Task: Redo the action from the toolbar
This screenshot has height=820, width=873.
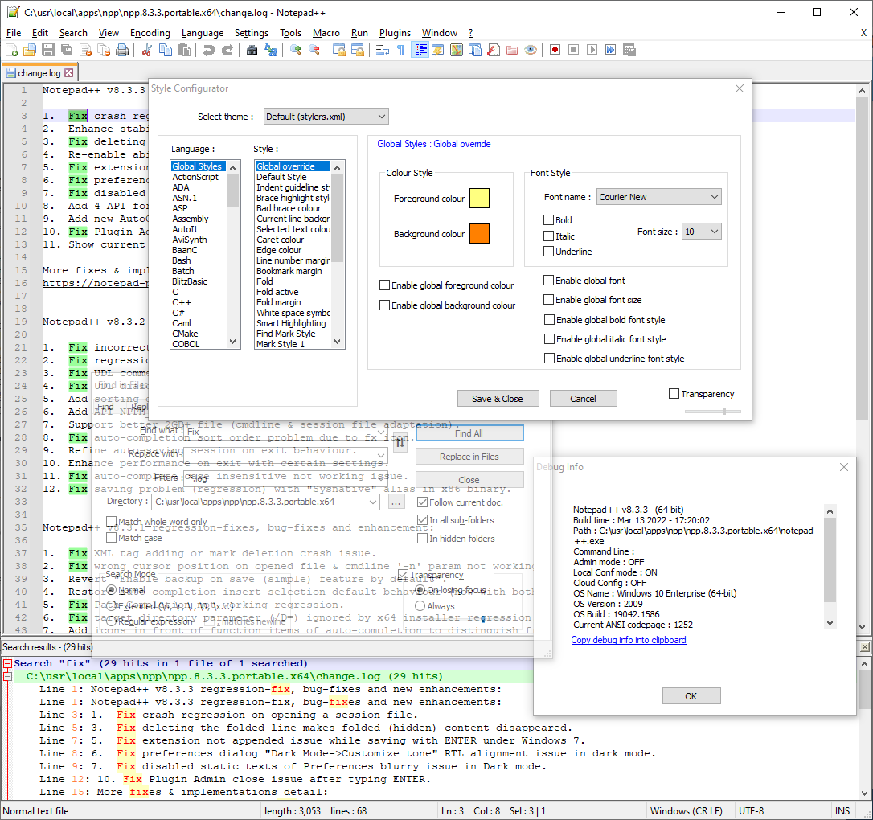Action: [227, 50]
